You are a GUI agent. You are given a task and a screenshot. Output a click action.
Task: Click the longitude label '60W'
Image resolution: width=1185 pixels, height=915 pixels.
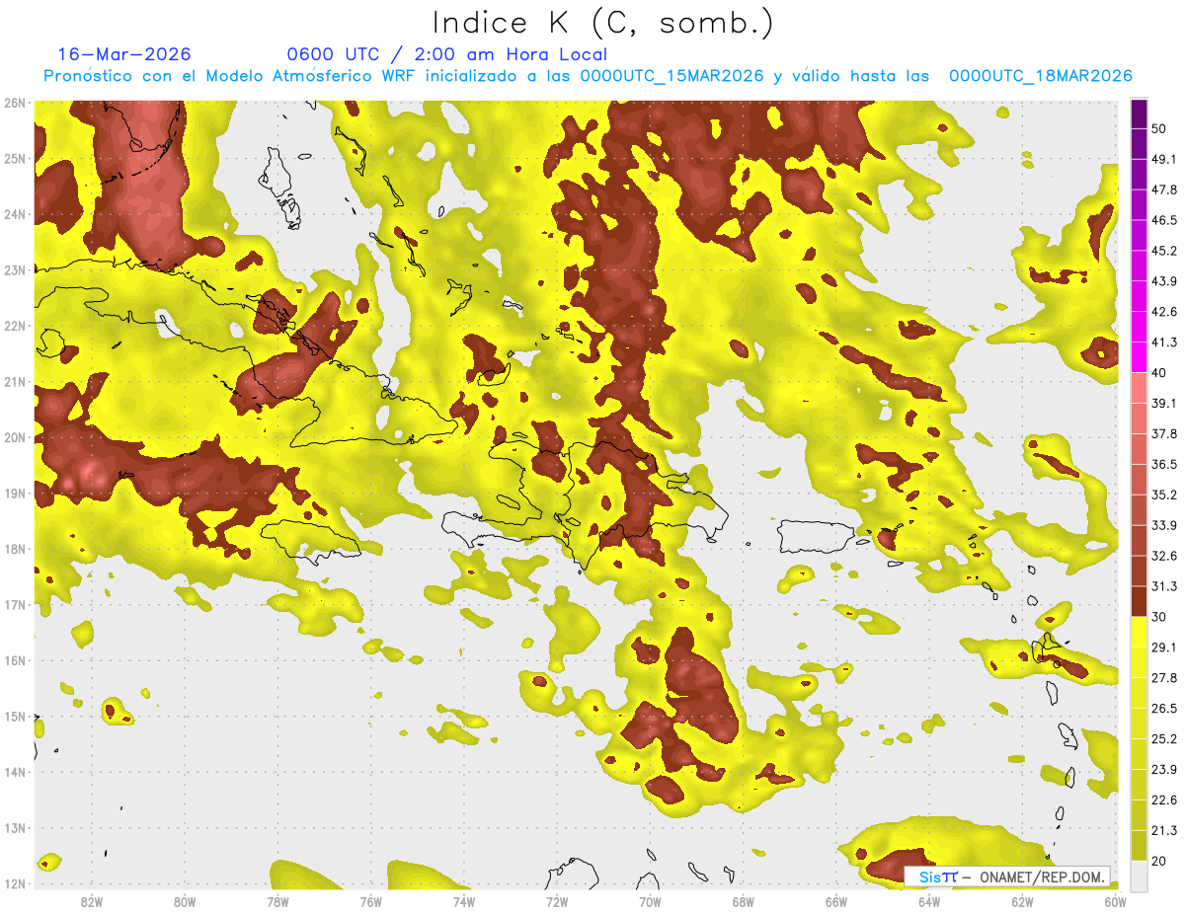point(1115,901)
